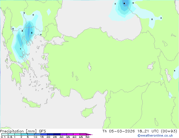Click the over-50 arrow tip of the legend
This screenshot has width=179, height=138.
tap(89, 134)
